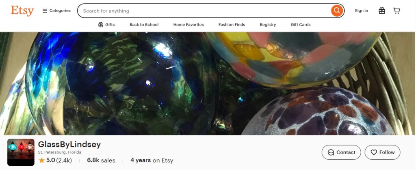Click the glass orbs banner image
Image resolution: width=416 pixels, height=171 pixels.
208,83
